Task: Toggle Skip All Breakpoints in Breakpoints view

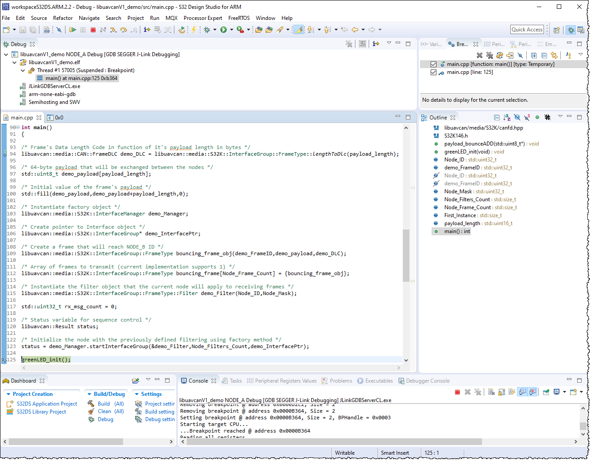Action: click(521, 55)
